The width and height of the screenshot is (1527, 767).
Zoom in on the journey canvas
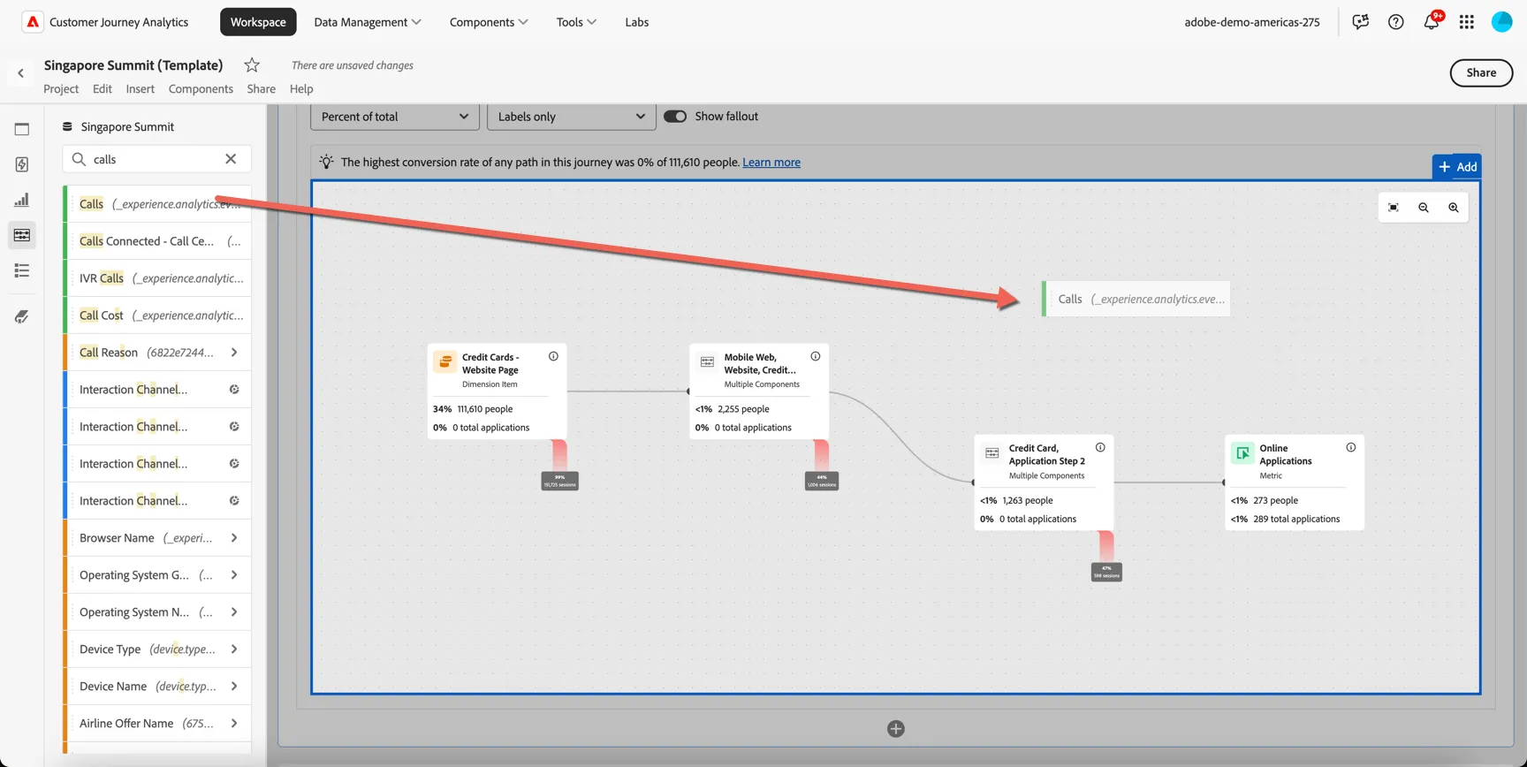(x=1454, y=208)
